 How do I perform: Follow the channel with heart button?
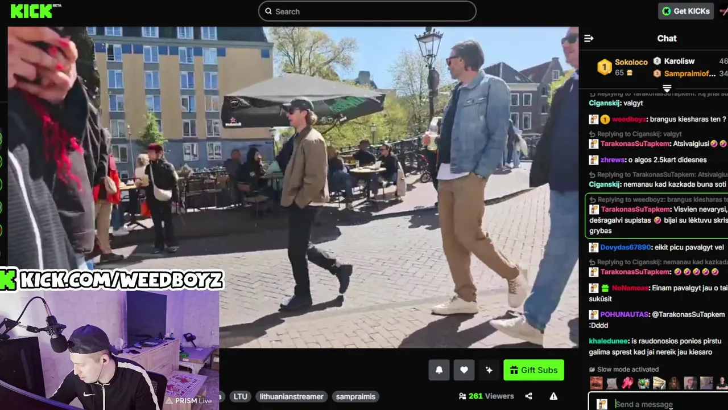click(464, 370)
